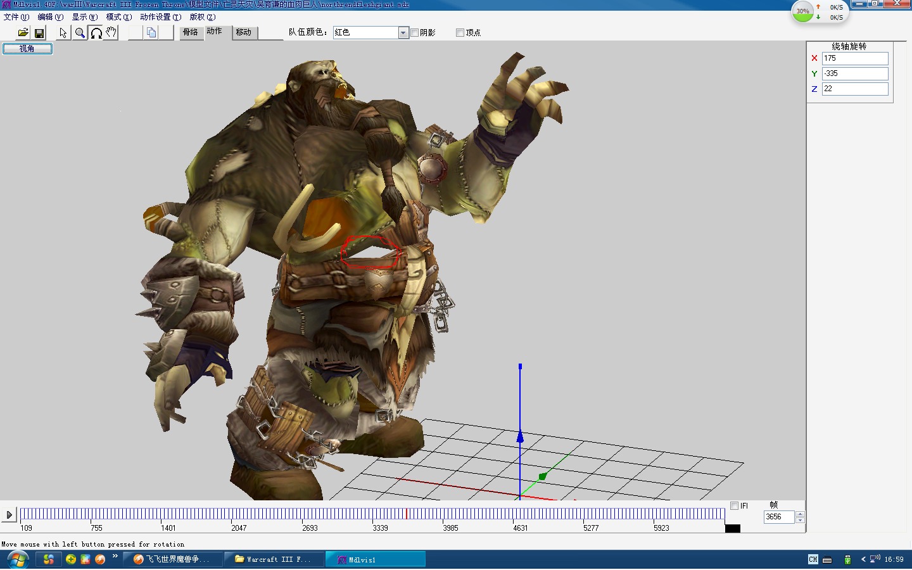Play the animation with the play button
The height and width of the screenshot is (570, 912).
(x=9, y=515)
